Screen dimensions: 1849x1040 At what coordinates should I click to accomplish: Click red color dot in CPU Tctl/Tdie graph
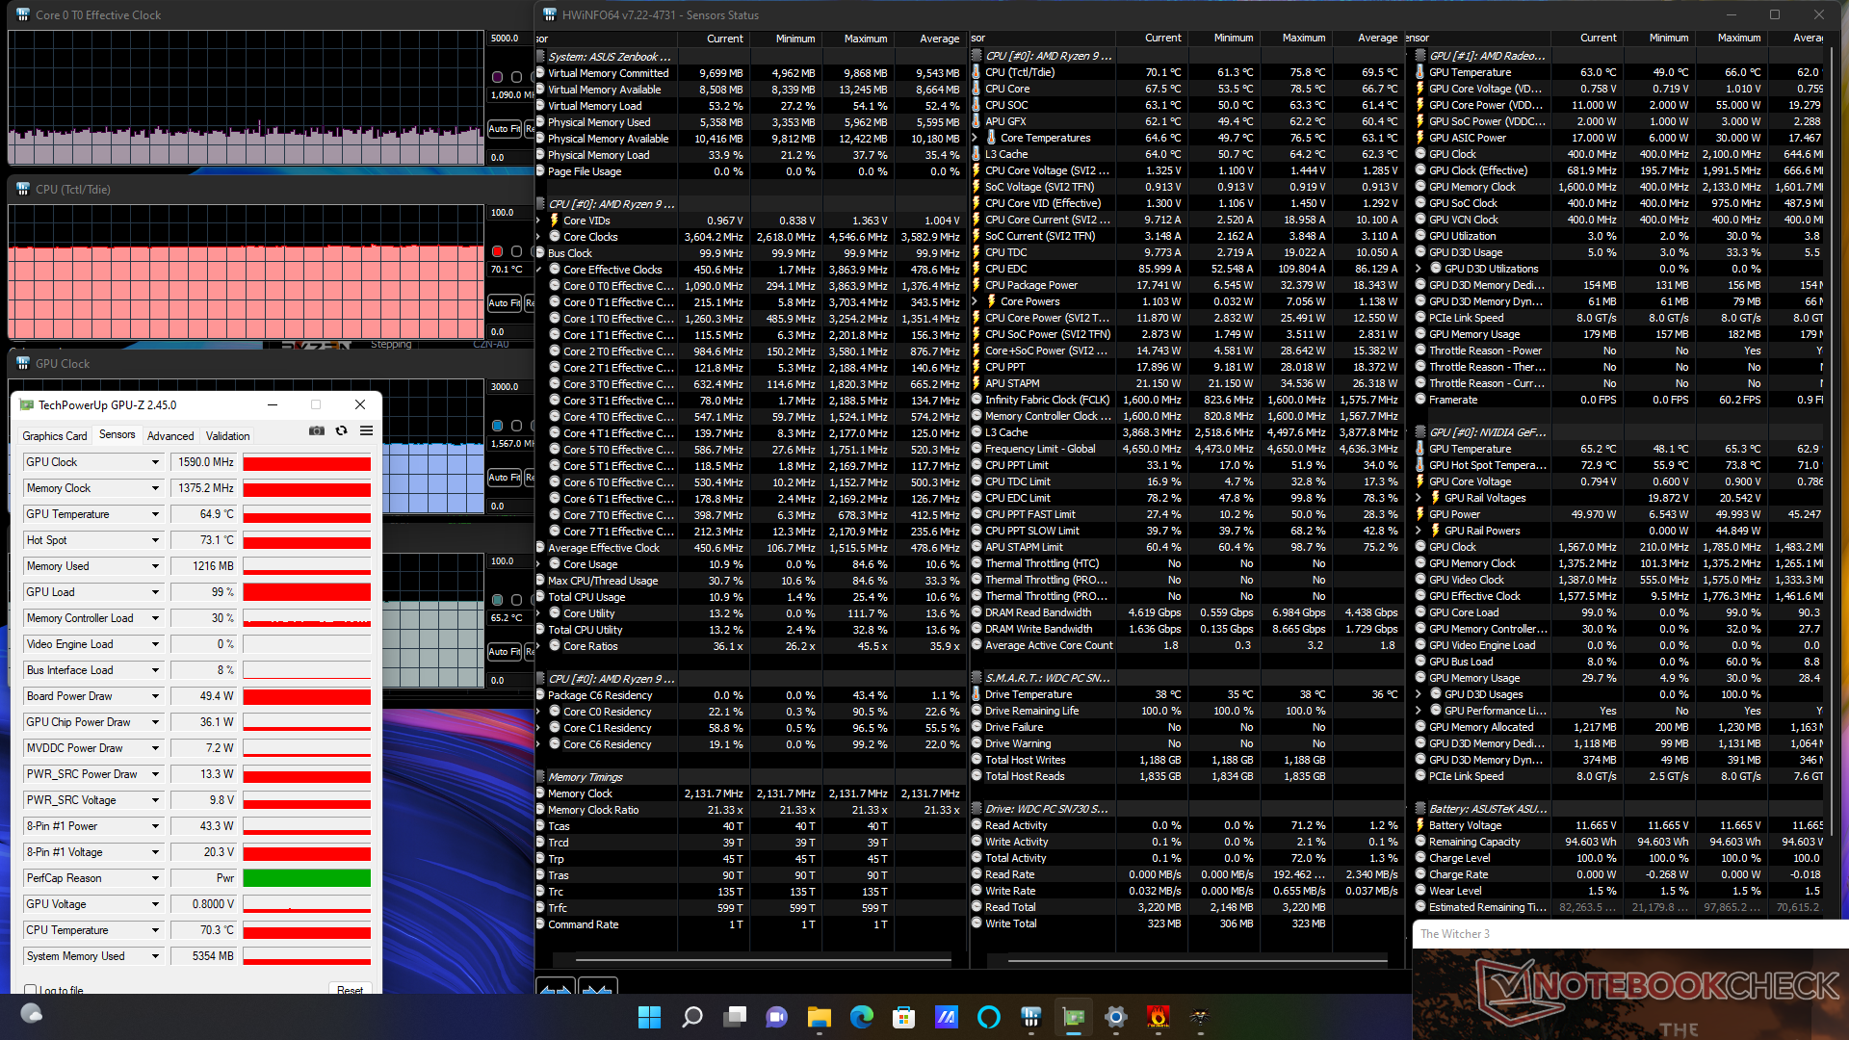pos(497,251)
